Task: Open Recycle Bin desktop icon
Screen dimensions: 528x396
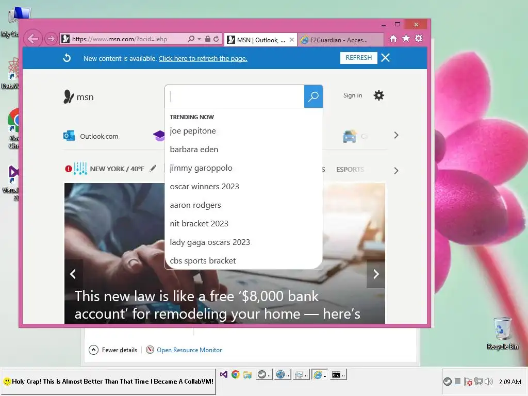Action: pos(502,334)
